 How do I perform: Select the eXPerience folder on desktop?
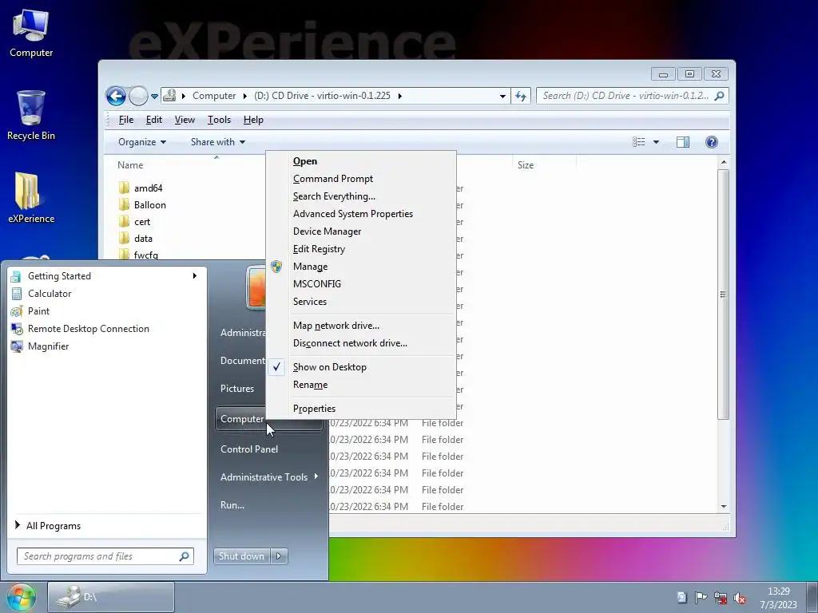click(31, 198)
